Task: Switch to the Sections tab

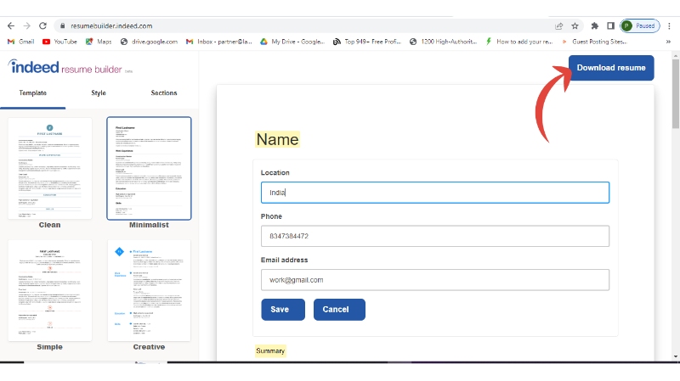Action: coord(164,92)
